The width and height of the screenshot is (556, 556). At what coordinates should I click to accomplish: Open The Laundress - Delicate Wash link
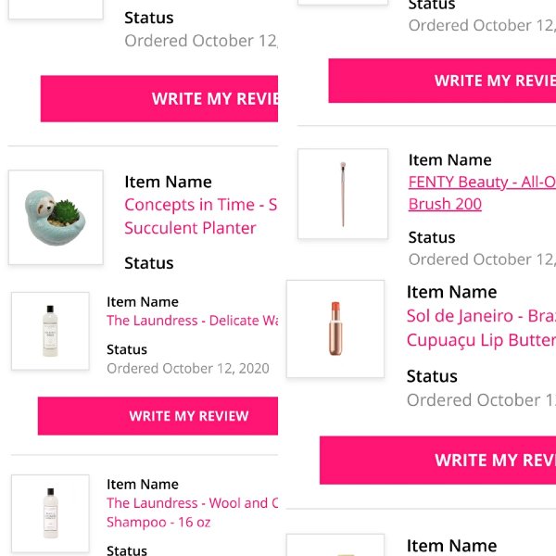click(x=192, y=321)
